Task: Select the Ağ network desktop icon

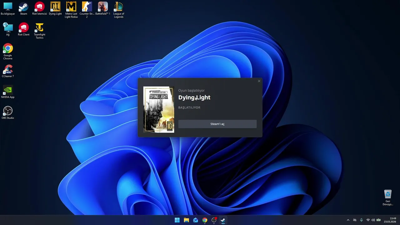Action: 8,30
